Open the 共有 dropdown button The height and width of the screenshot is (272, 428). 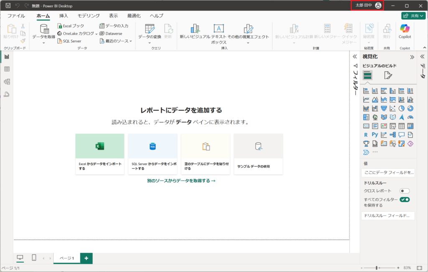point(413,16)
